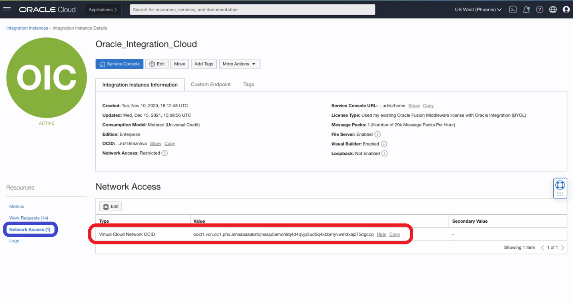Open the US West (Phoenix) region selector
The image size is (573, 303).
point(478,10)
